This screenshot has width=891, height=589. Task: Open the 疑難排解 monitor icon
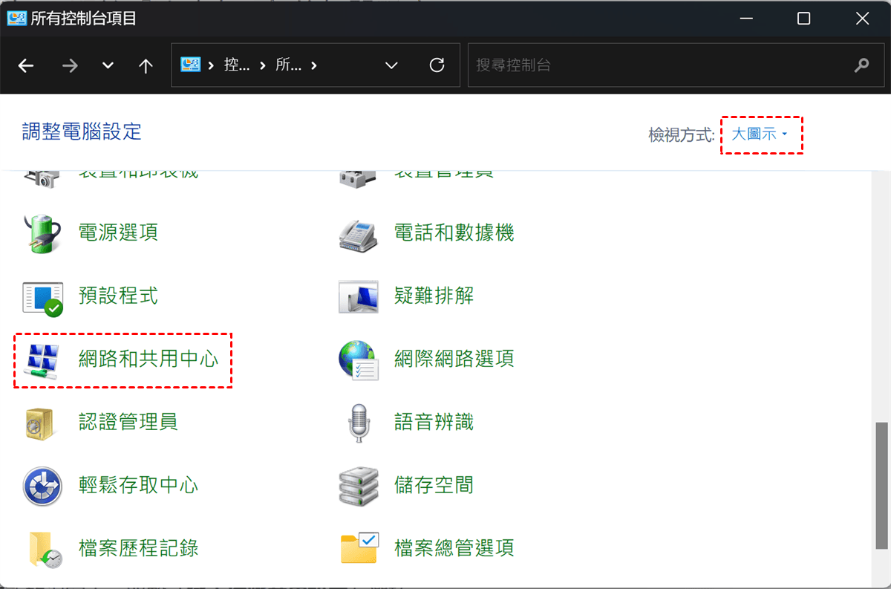click(x=359, y=297)
